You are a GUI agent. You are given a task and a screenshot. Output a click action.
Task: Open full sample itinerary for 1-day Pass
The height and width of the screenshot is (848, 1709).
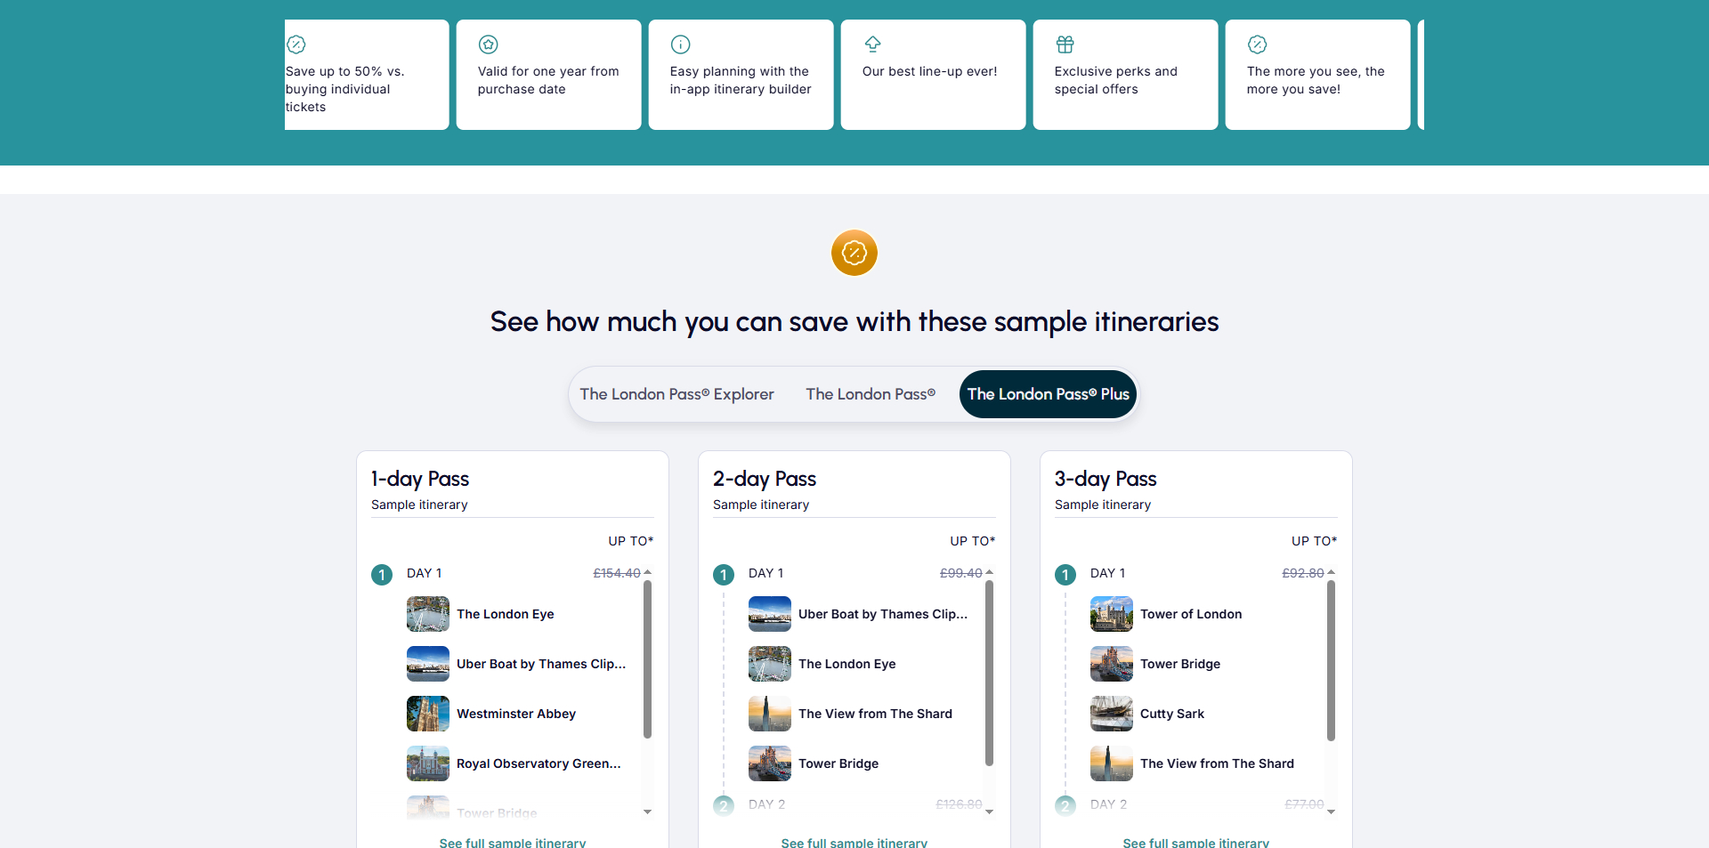(x=512, y=842)
